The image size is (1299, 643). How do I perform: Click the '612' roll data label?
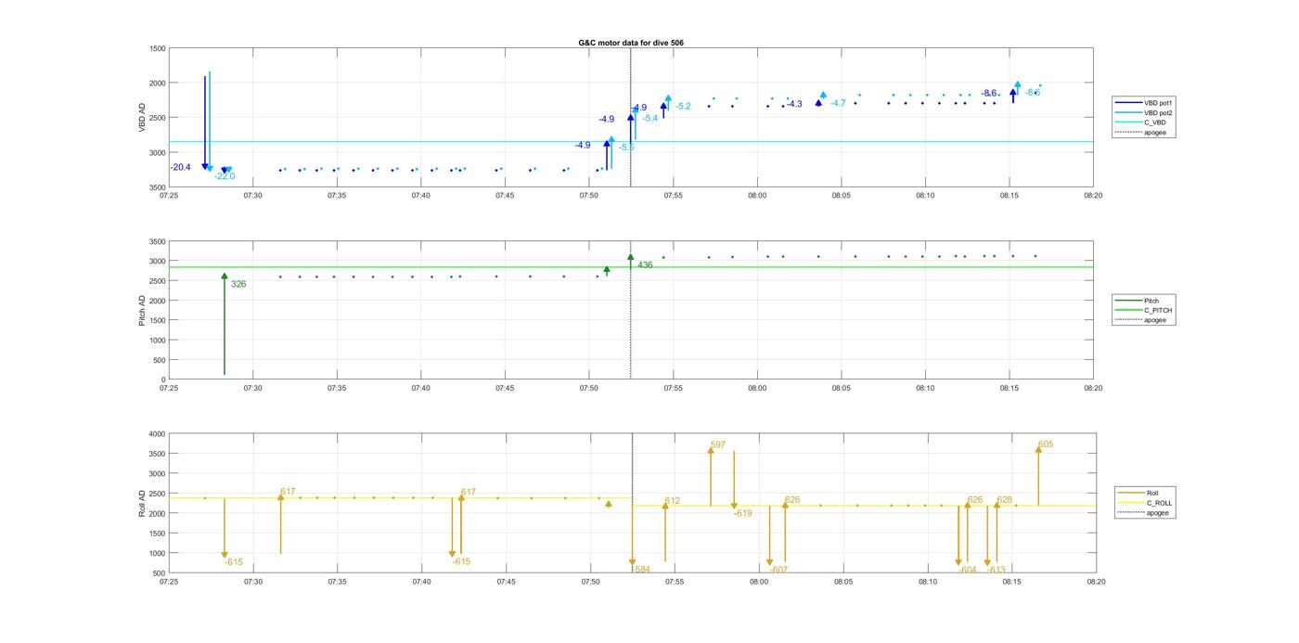pos(672,501)
